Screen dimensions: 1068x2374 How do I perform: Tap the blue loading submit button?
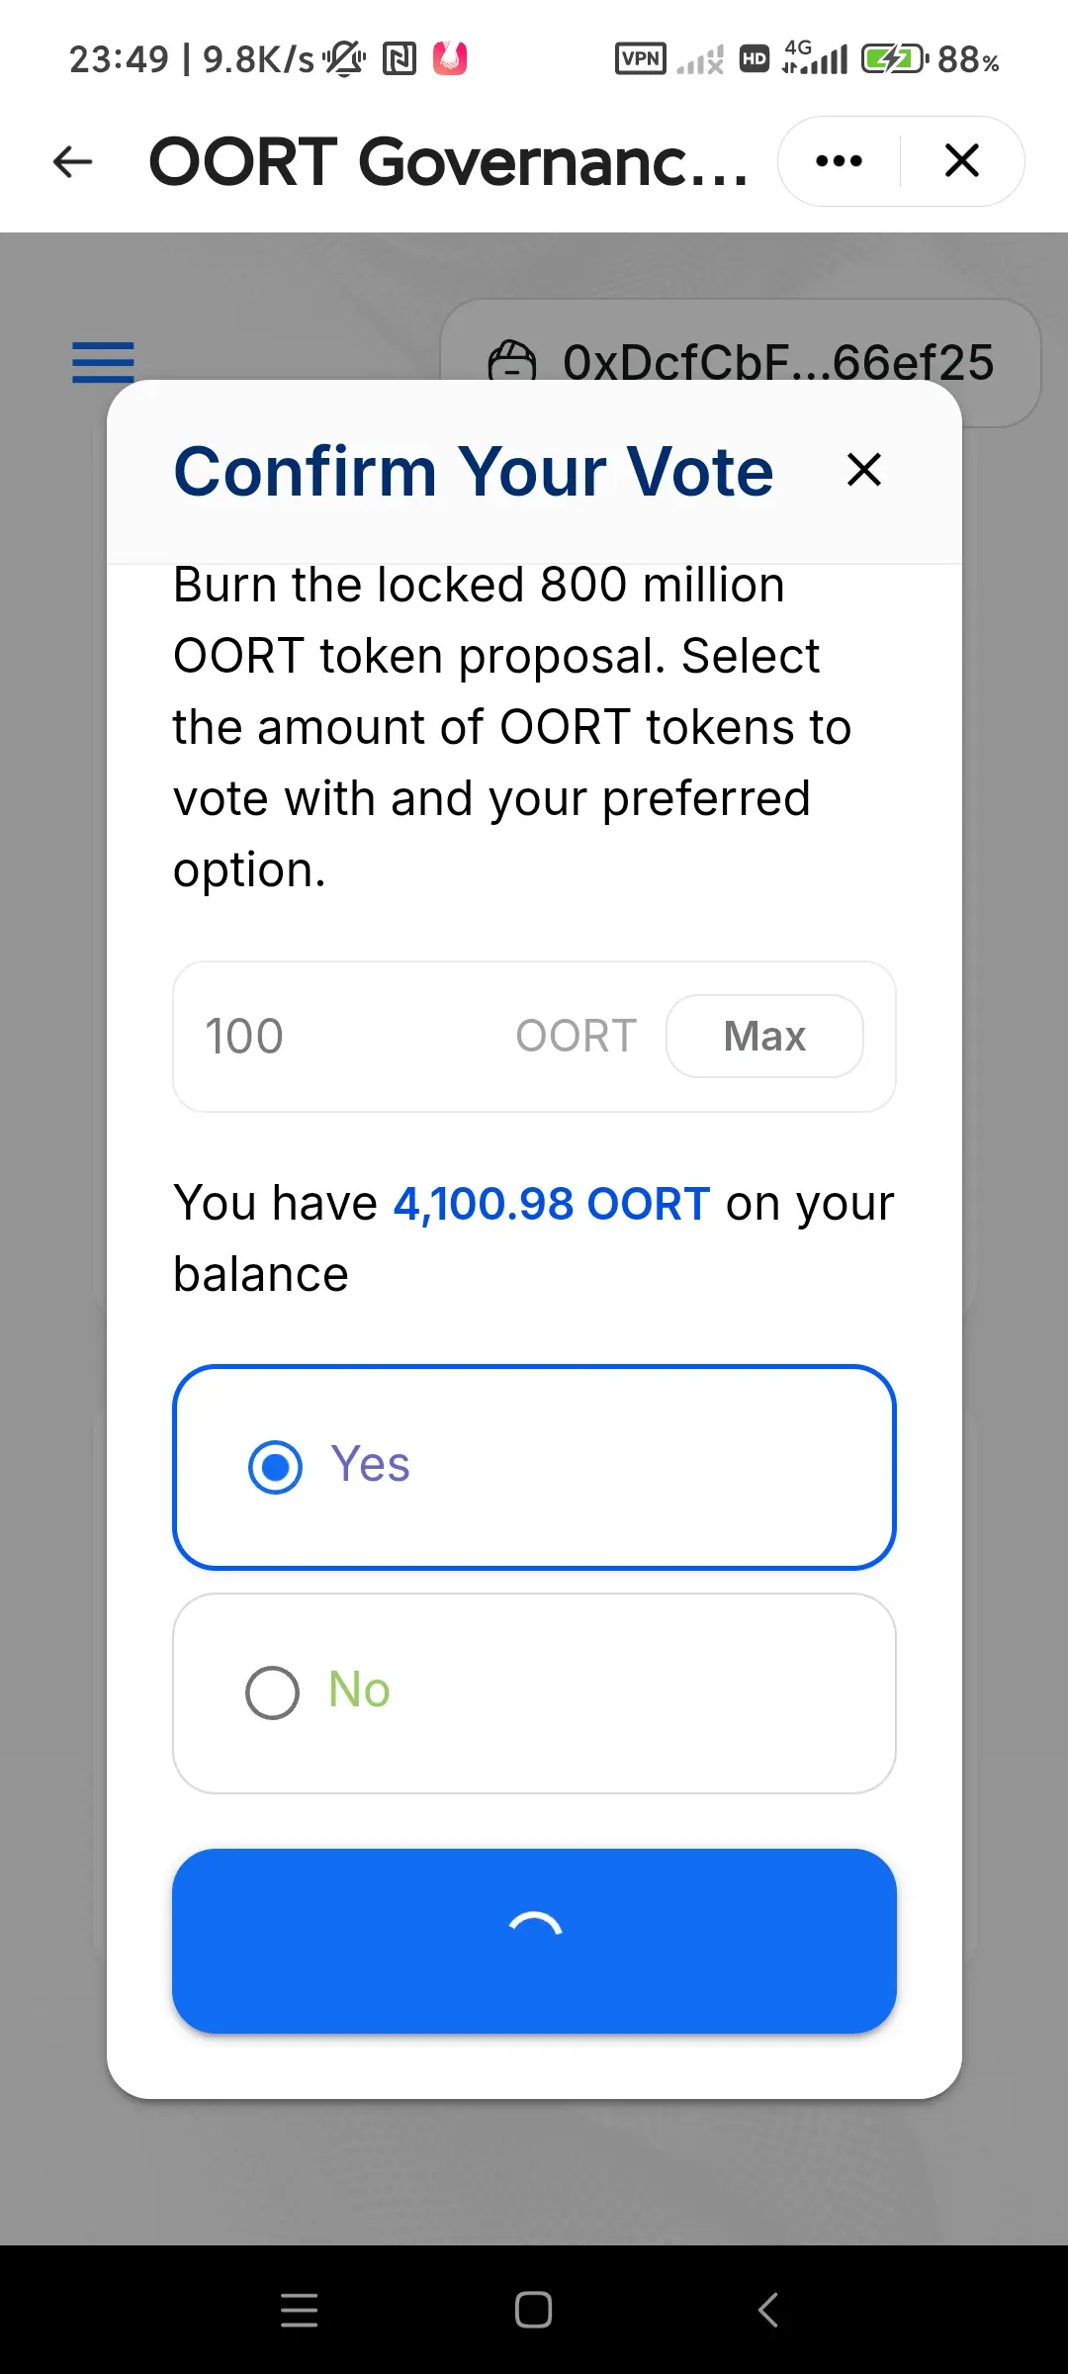click(534, 1941)
